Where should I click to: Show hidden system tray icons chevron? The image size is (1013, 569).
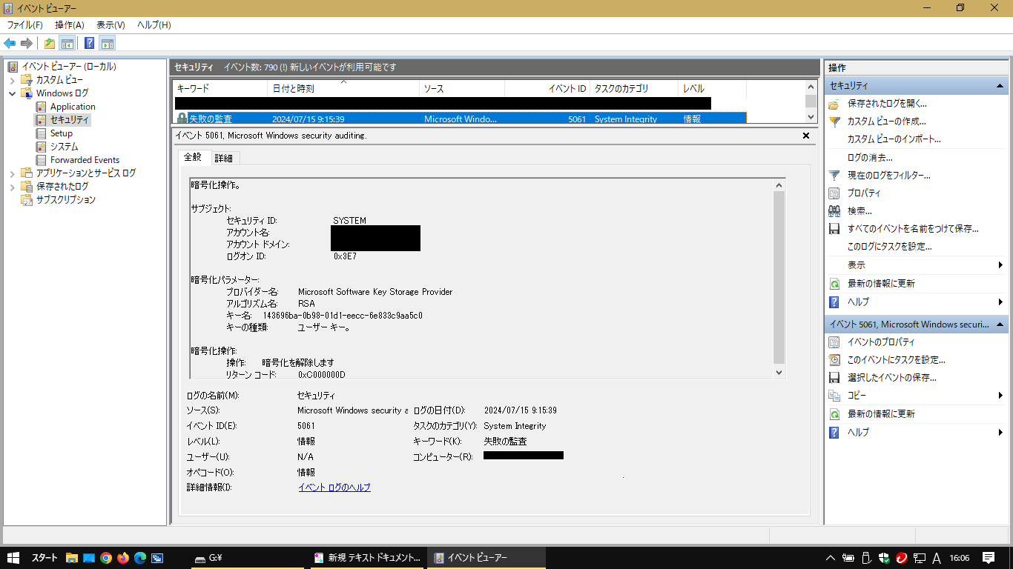pyautogui.click(x=831, y=558)
